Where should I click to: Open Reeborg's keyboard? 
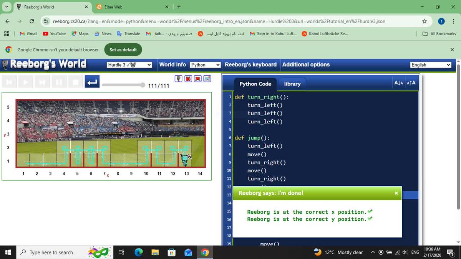tap(250, 64)
